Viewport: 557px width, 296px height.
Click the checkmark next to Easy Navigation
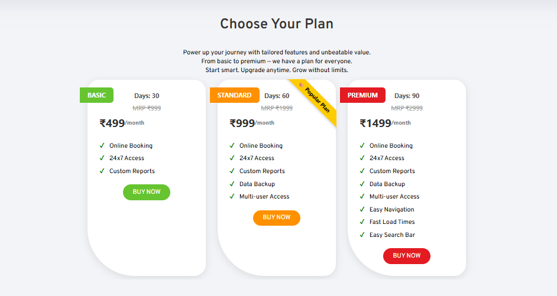click(x=362, y=209)
